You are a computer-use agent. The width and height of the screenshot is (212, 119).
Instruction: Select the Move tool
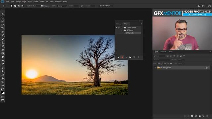coord(3,14)
